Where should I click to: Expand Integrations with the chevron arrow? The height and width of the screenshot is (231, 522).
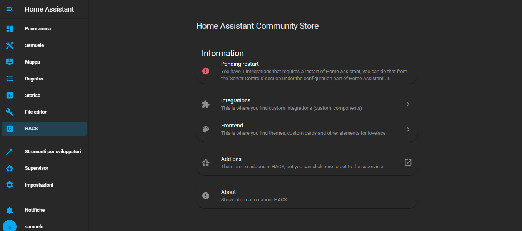click(x=408, y=104)
